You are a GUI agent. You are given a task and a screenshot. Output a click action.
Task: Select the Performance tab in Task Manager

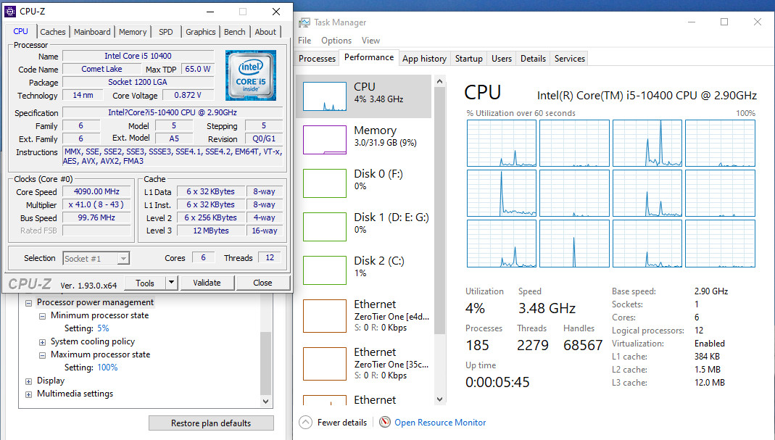click(x=369, y=57)
